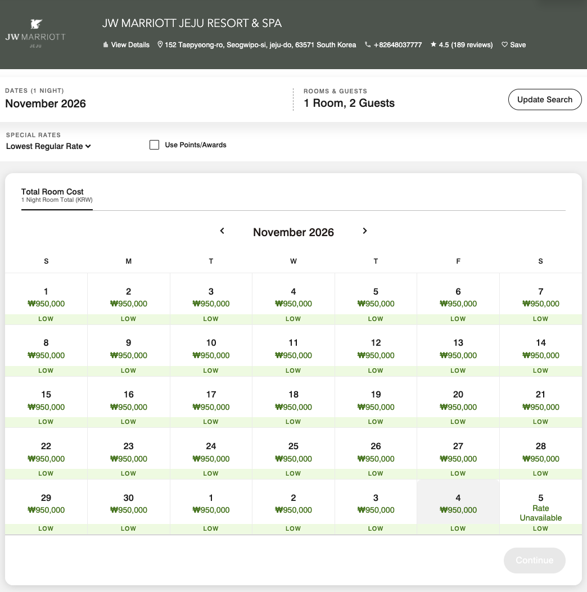Viewport: 587px width, 592px height.
Task: Select November 25 date cell
Action: [293, 454]
